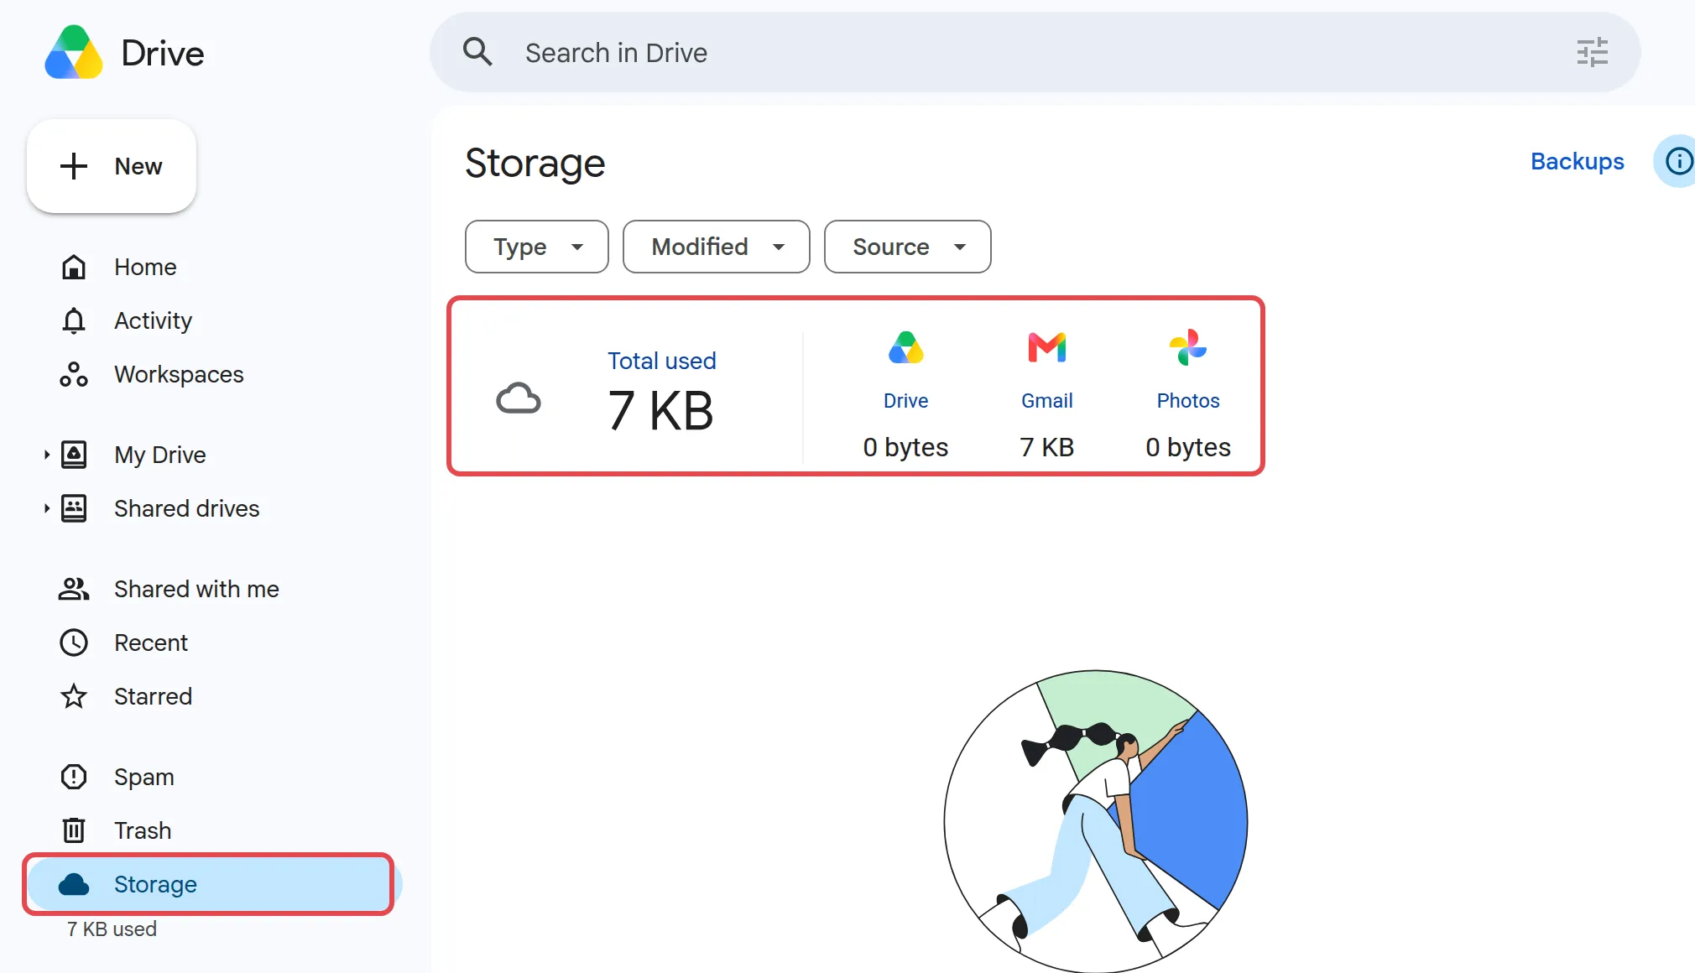Click the search magnifier icon

click(x=477, y=52)
